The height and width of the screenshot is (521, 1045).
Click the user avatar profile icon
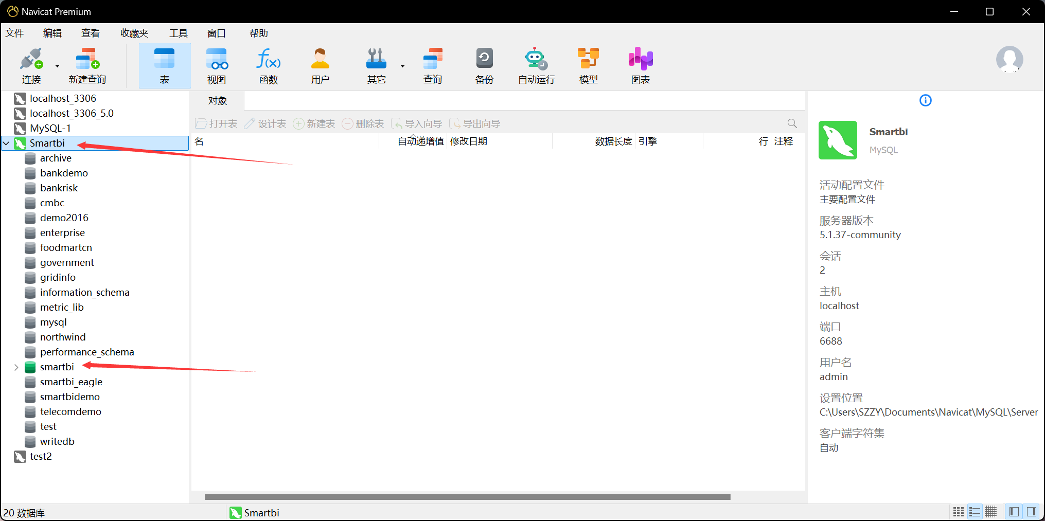1009,59
